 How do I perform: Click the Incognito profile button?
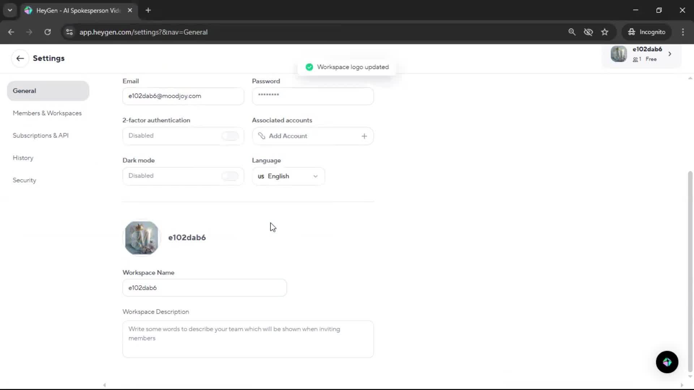(x=647, y=32)
